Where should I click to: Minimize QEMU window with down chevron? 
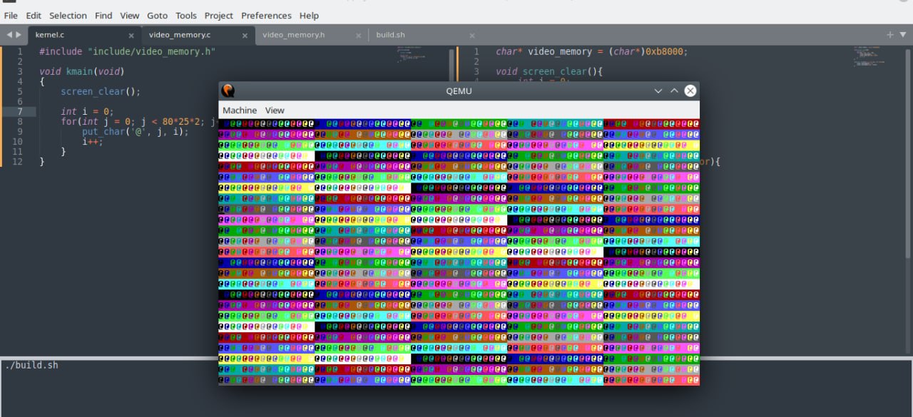658,91
